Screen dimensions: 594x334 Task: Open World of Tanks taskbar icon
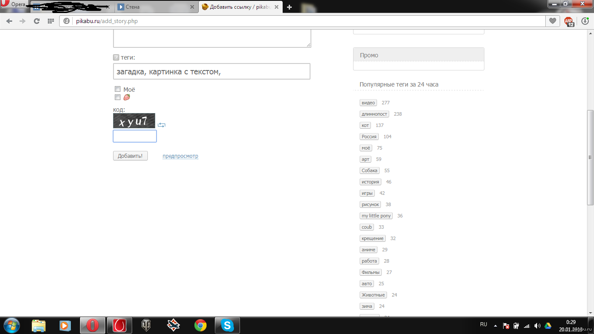pos(146,325)
